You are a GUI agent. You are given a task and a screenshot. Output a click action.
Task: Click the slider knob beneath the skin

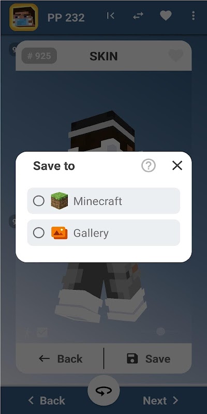click(160, 331)
